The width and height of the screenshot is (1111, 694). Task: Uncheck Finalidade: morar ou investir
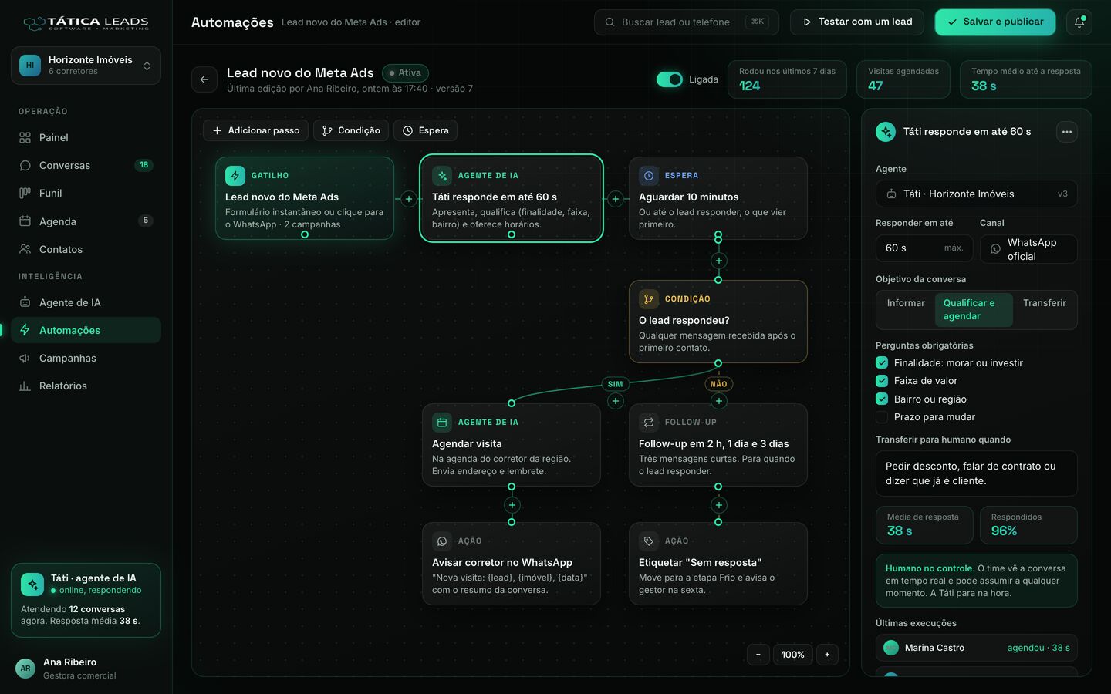pos(882,362)
